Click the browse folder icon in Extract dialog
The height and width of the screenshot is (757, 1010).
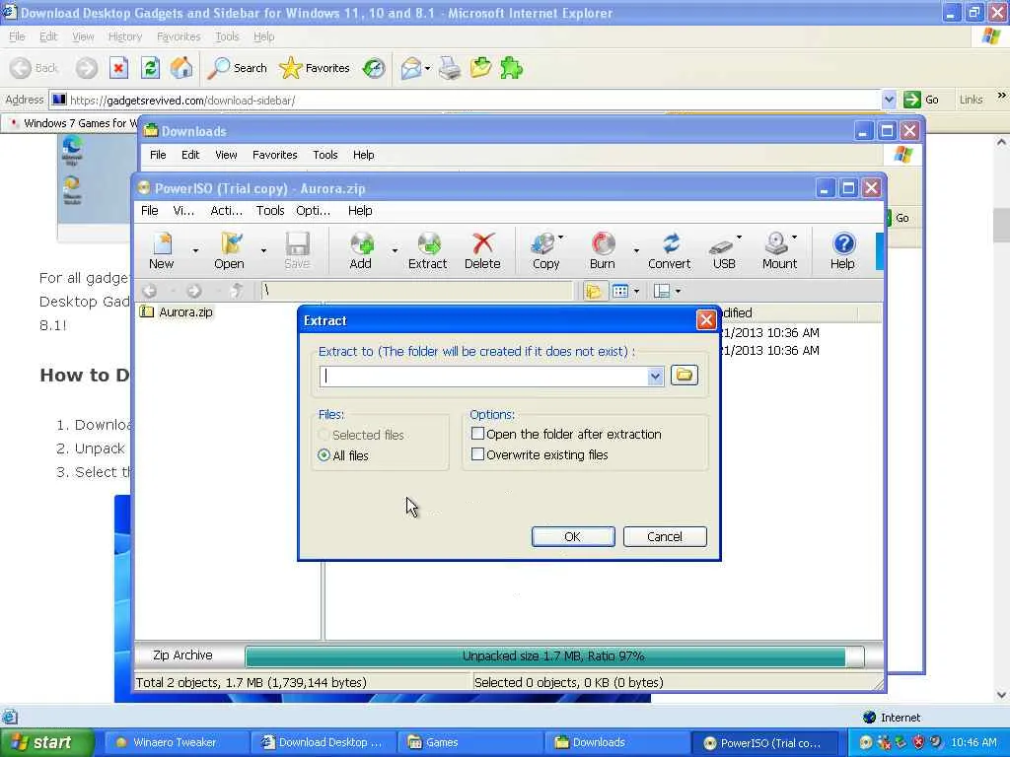point(685,375)
